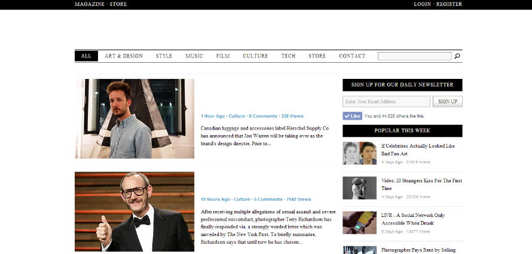Open the Jon Warren article thumbnail
Screen dimensions: 532x254
click(x=134, y=118)
